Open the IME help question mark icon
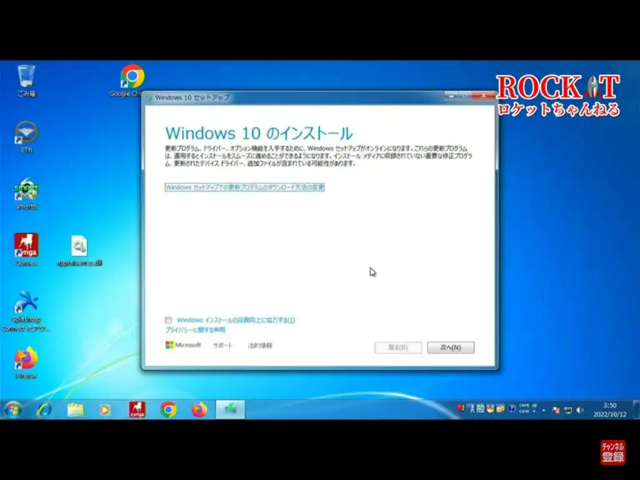The height and width of the screenshot is (480, 640). [512, 409]
